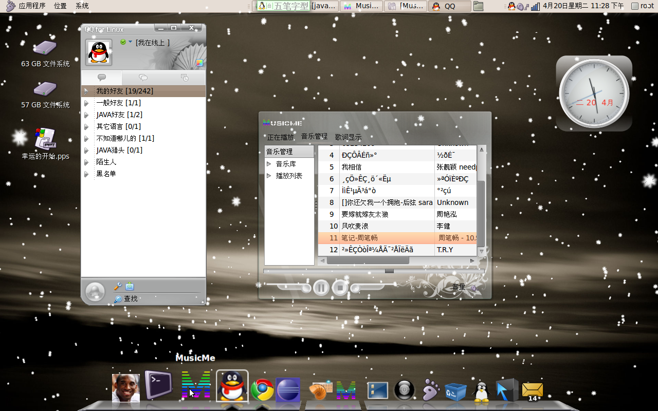The width and height of the screenshot is (658, 411).
Task: Pause the current song in MusicMe
Action: pos(321,287)
